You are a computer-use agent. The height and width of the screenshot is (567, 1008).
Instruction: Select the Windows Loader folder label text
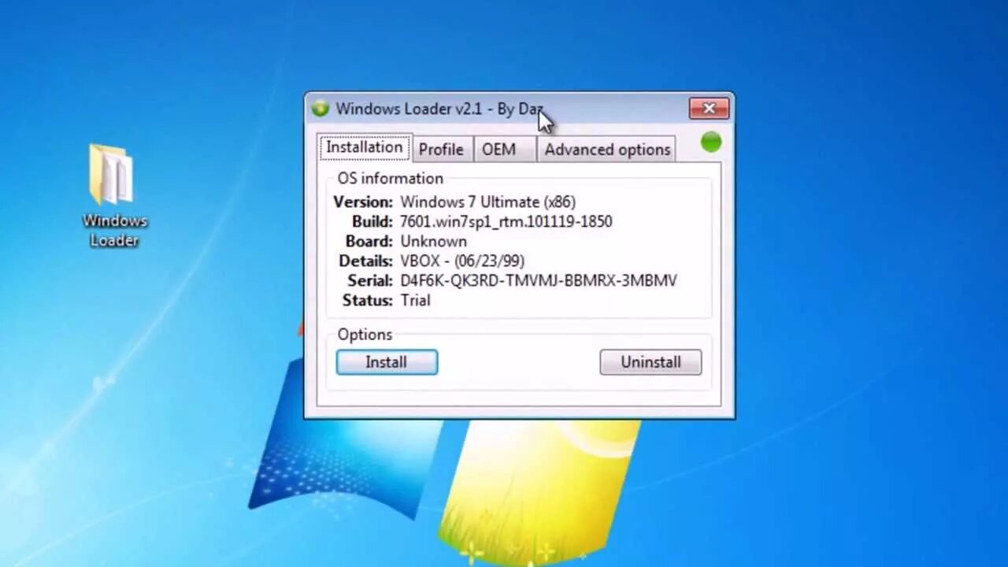point(114,231)
